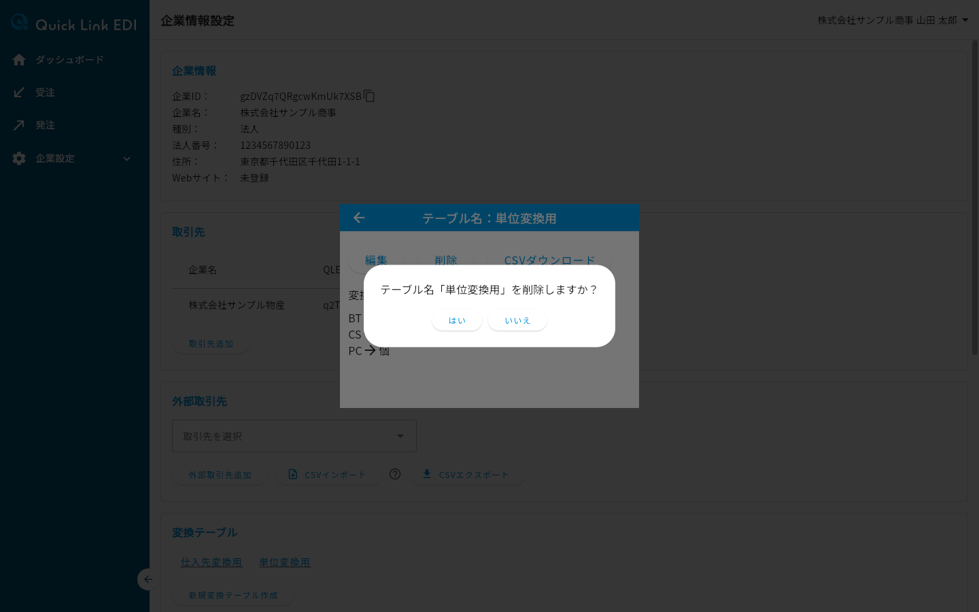The height and width of the screenshot is (612, 979).
Task: Open the 取引先を選択 dropdown
Action: pos(294,436)
